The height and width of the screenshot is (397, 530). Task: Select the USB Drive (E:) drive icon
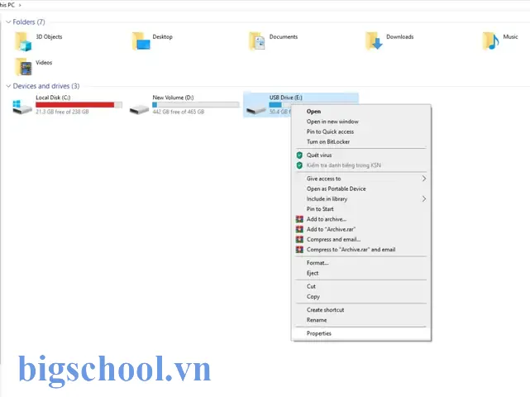point(255,109)
